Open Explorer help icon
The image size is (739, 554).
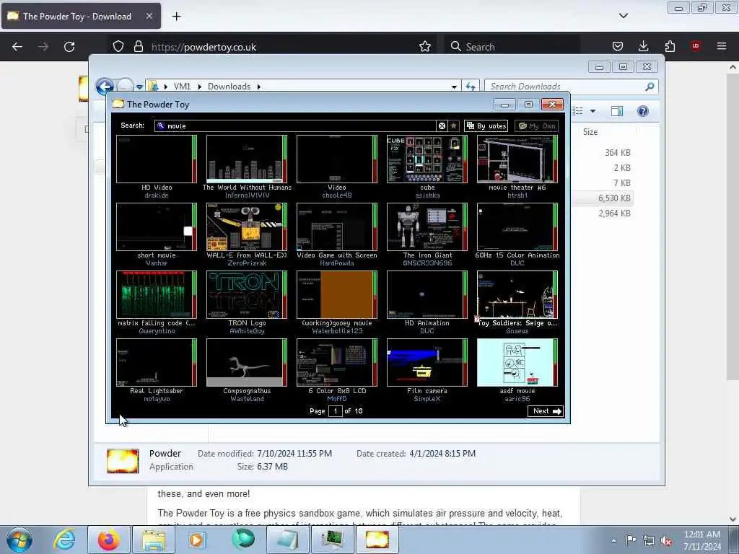(x=642, y=111)
